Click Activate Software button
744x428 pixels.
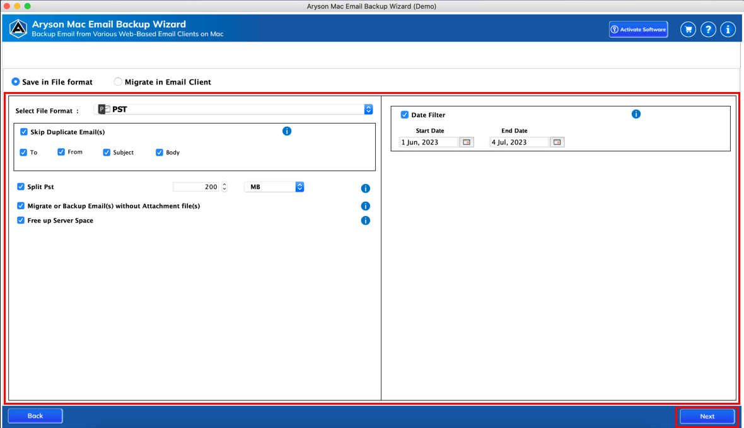(x=638, y=30)
